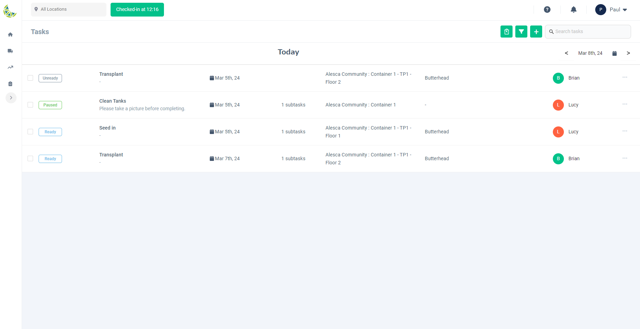Screen dimensions: 640x329
Task: Open the task filter funnel
Action: [x=521, y=32]
